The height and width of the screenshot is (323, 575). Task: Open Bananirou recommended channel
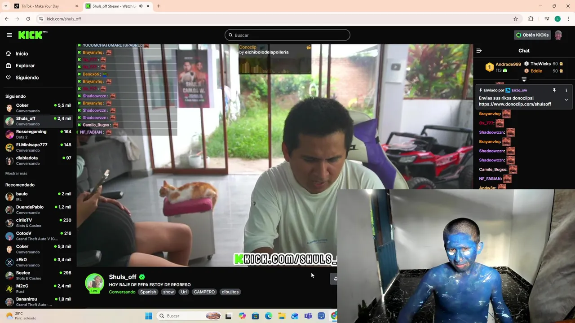point(38,301)
